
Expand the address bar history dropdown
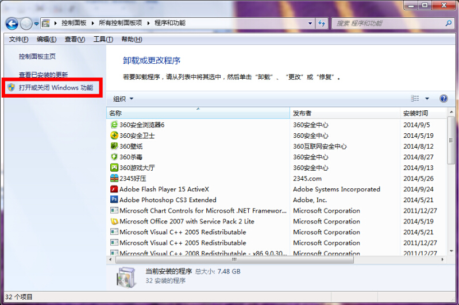coord(310,24)
